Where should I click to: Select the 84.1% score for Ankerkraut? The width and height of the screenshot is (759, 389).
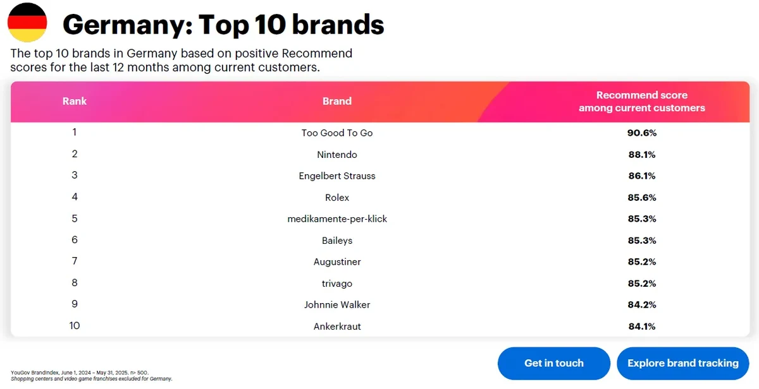coord(642,326)
